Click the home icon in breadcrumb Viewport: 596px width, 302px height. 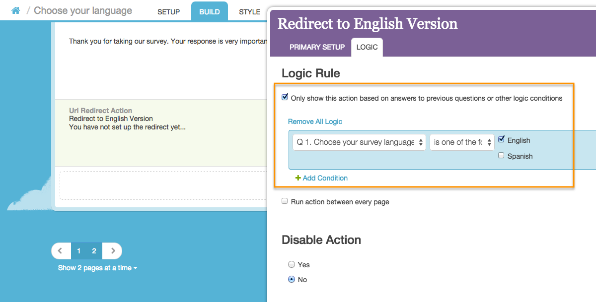15,10
